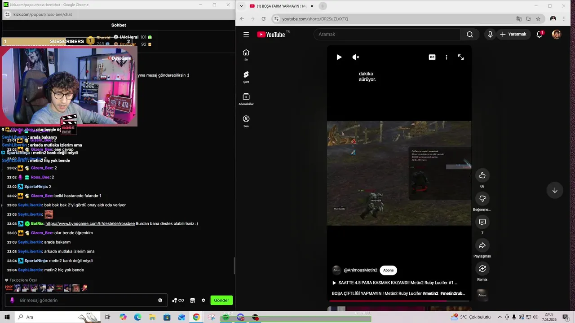Image resolution: width=575 pixels, height=323 pixels.
Task: Open YouTube notifications bell
Action: (540, 35)
